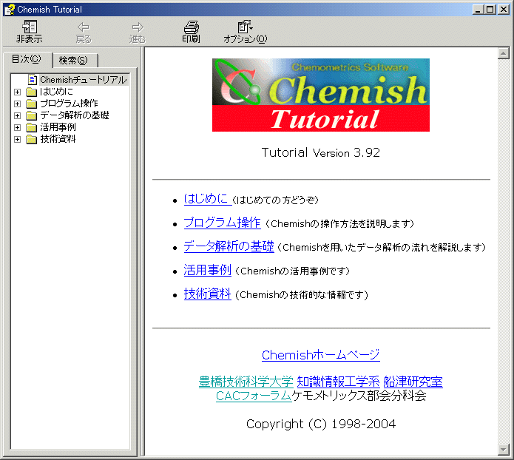Close the Chemish Tutorial window
This screenshot has width=514, height=460.
(504, 10)
